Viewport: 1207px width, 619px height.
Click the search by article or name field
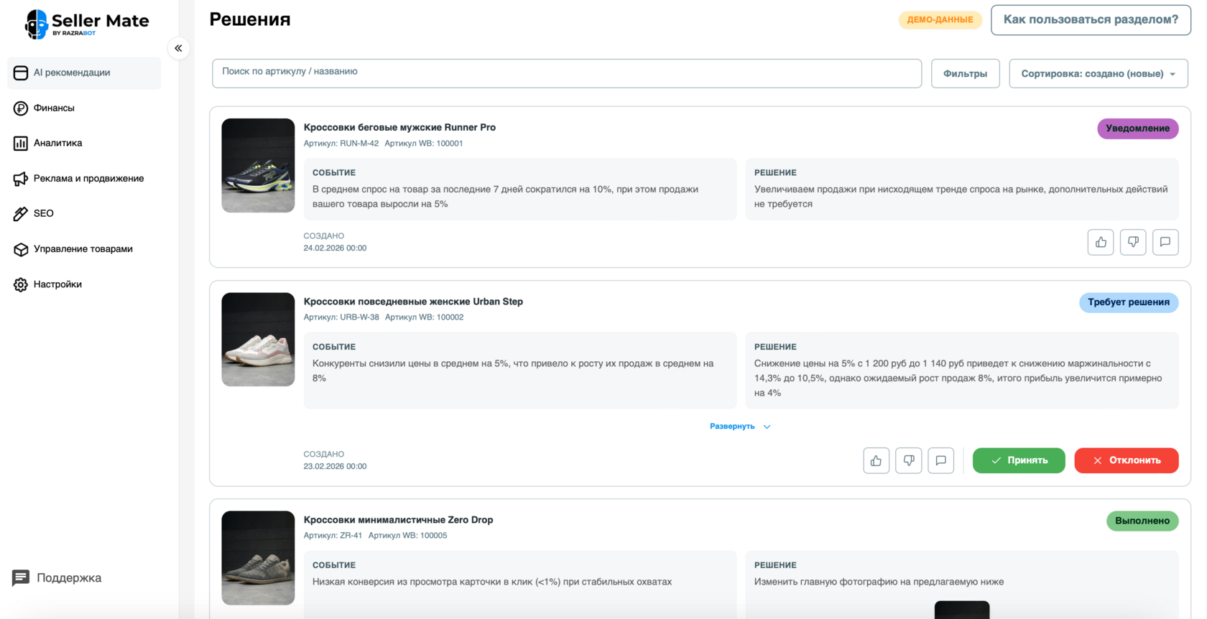coord(566,73)
